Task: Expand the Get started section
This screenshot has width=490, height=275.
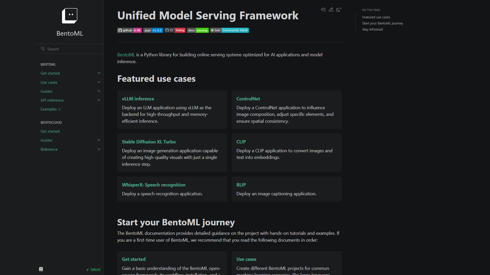Action: click(99, 73)
